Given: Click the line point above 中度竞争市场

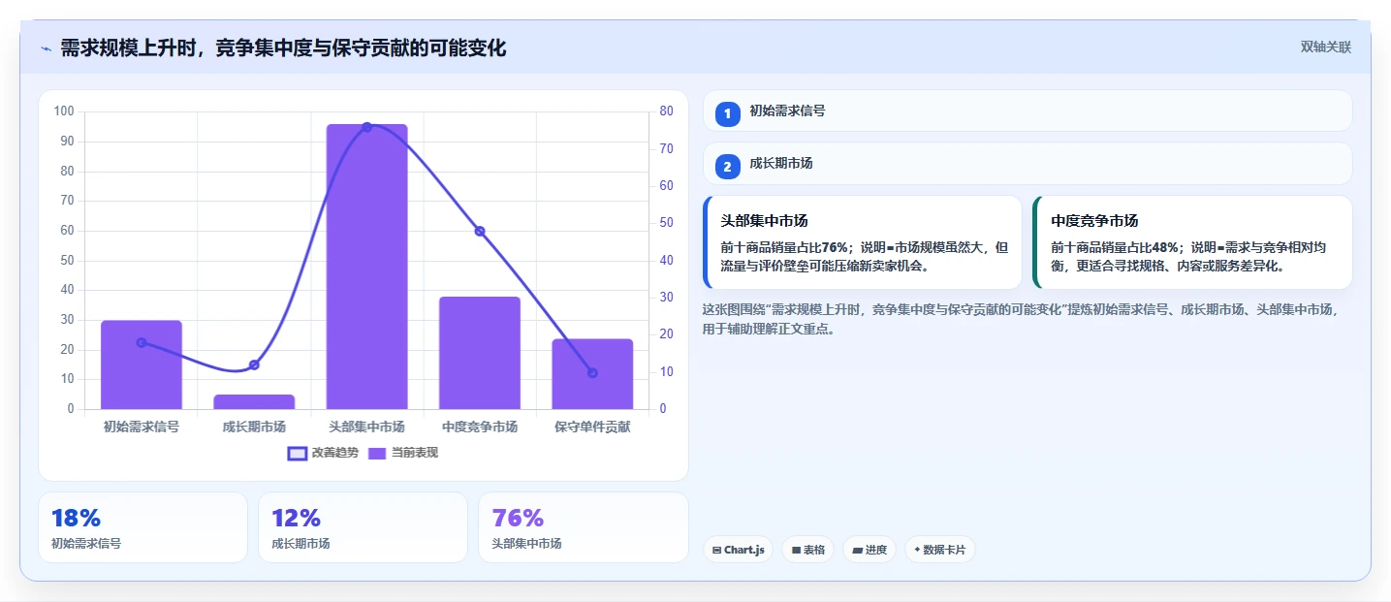Looking at the screenshot, I should [x=480, y=231].
